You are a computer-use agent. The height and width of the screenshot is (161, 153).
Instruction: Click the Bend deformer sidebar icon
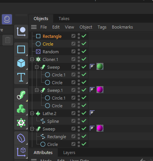click(x=21, y=138)
